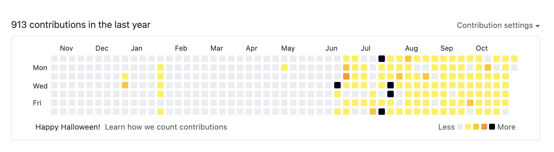Click the Less legend label
The height and width of the screenshot is (152, 554).
(x=446, y=127)
